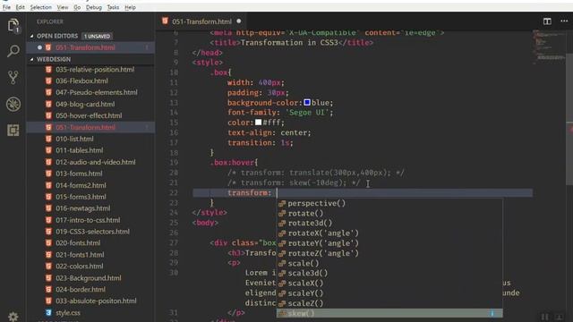Click the HTML icon on the editor tab
The width and height of the screenshot is (573, 322).
[165, 21]
